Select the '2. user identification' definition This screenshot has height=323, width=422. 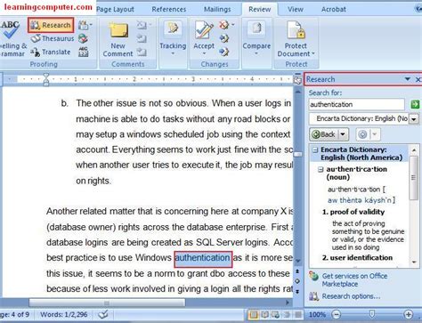point(357,258)
